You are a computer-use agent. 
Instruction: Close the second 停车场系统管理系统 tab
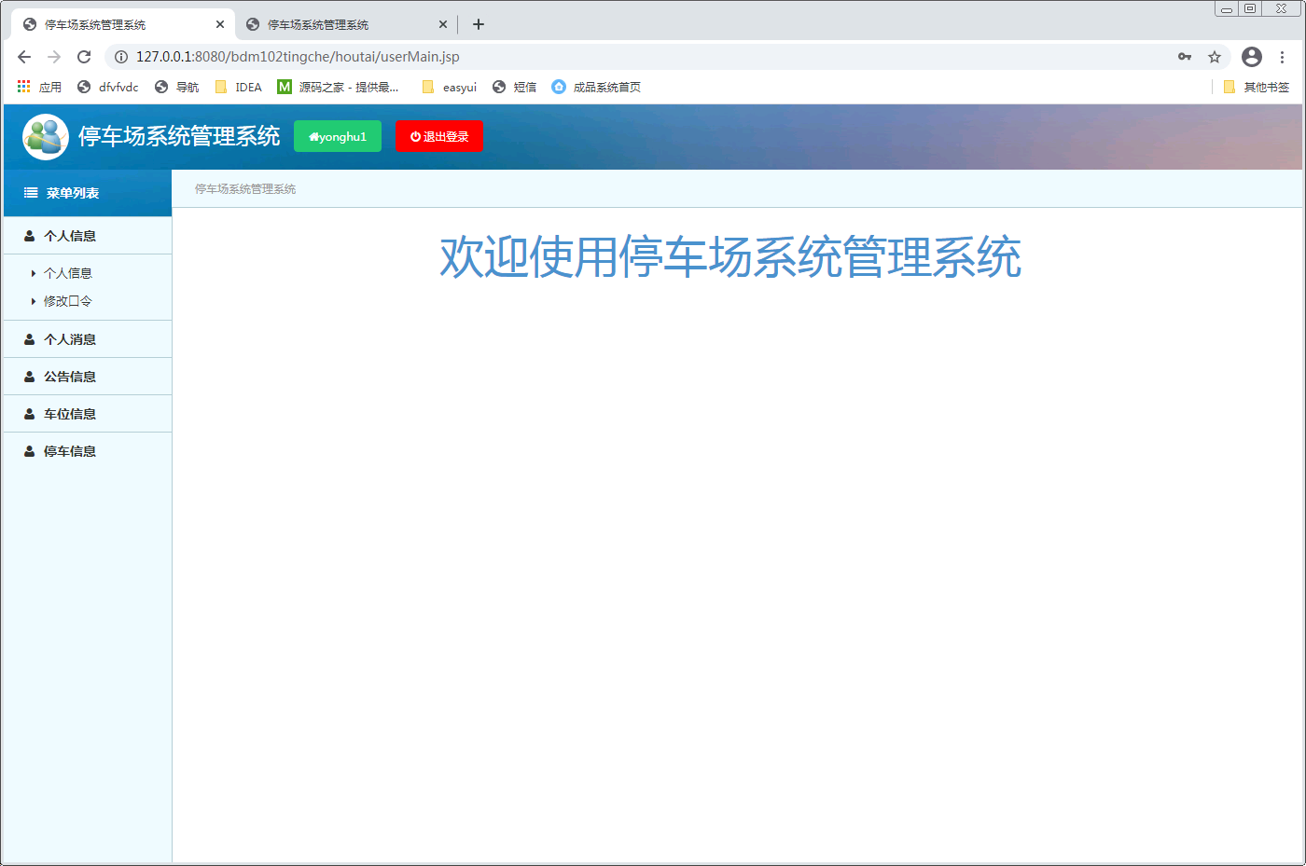coord(443,24)
